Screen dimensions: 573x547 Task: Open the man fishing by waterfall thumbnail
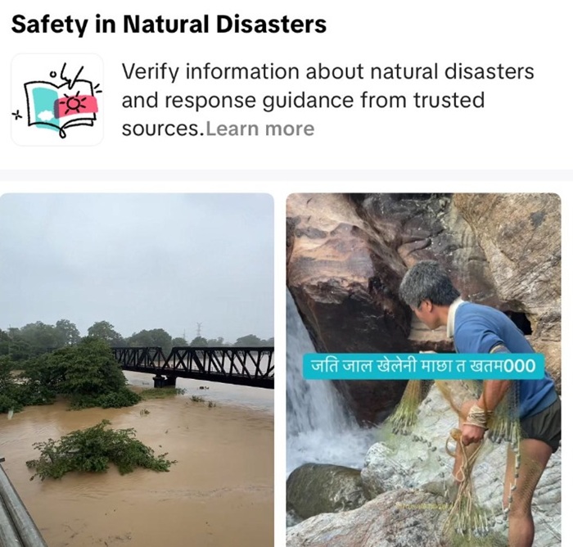[423, 369]
